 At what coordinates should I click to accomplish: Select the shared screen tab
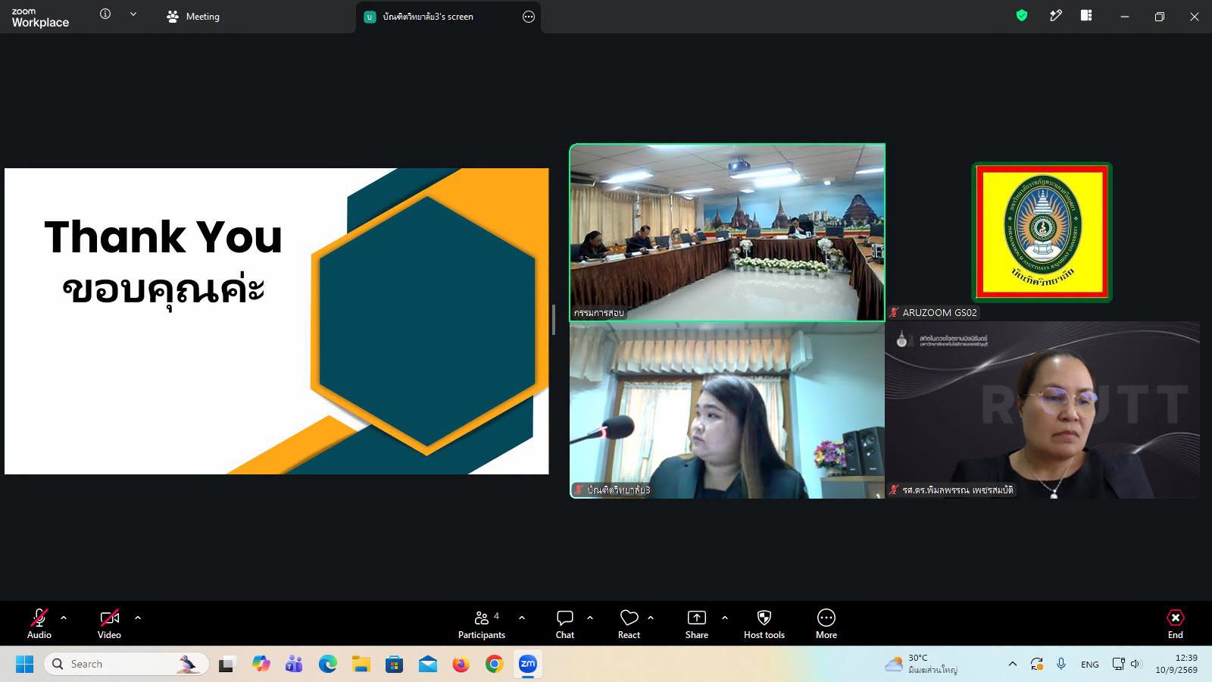click(428, 17)
